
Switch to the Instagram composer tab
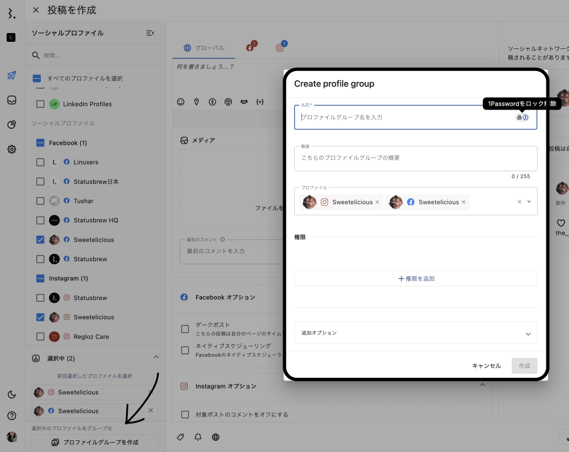280,48
